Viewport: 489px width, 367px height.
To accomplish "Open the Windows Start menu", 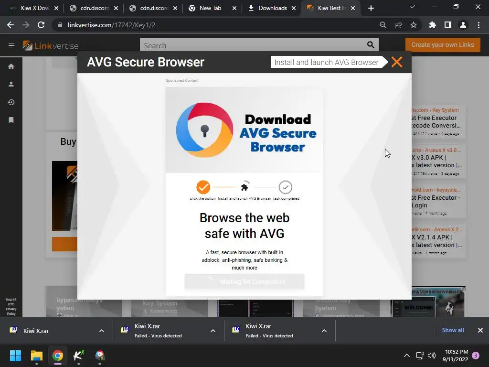I will (x=15, y=356).
